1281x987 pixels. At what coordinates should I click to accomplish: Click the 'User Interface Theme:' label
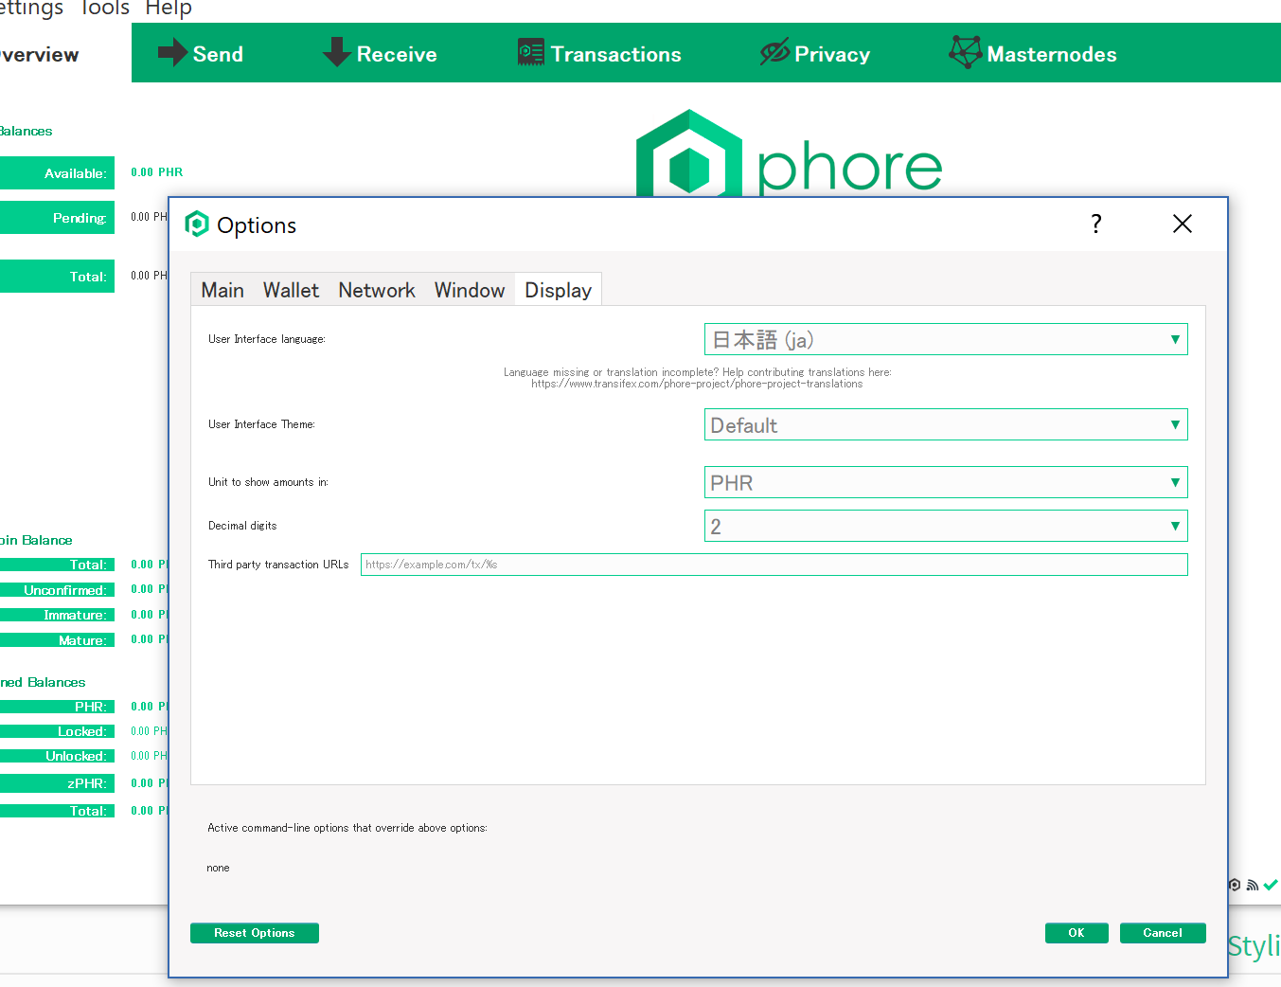click(x=261, y=424)
